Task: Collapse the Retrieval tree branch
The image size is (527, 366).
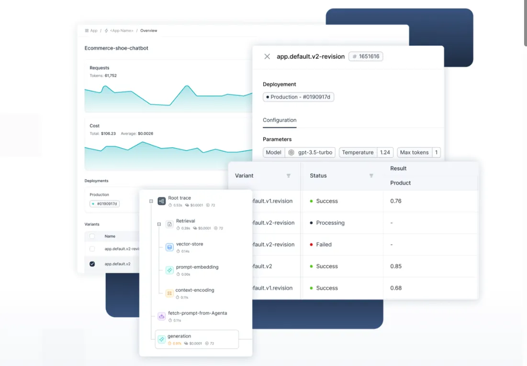Action: coord(159,224)
